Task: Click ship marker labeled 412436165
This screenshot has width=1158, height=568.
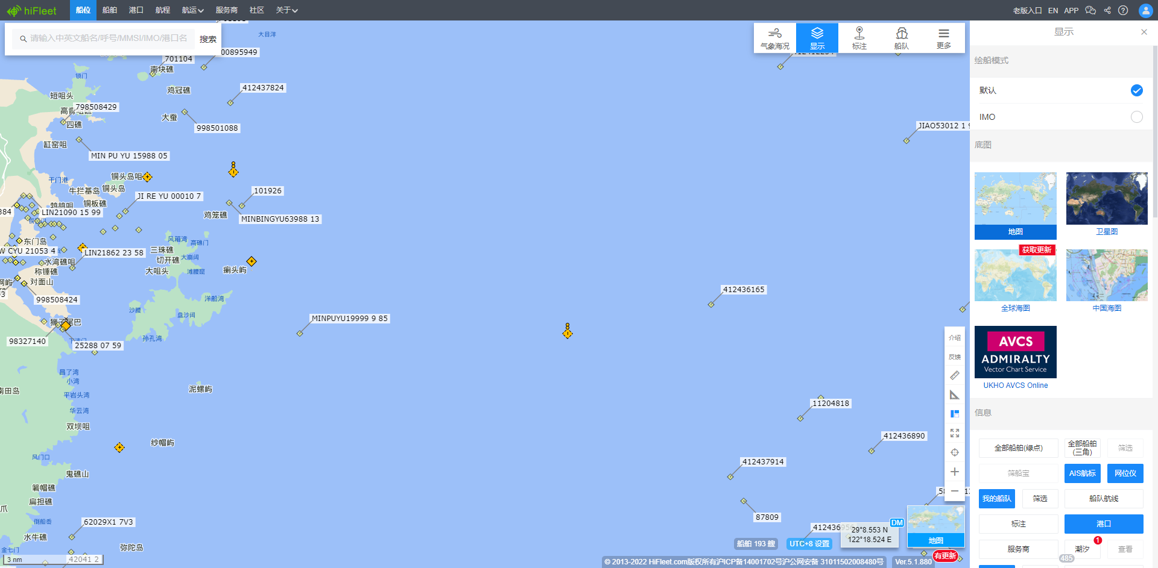Action: coord(711,304)
